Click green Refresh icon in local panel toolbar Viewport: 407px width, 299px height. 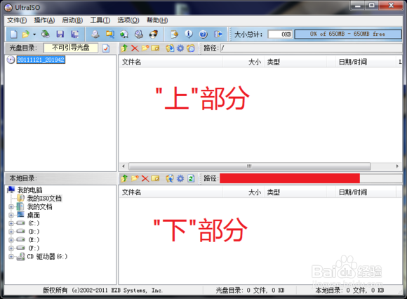191,178
